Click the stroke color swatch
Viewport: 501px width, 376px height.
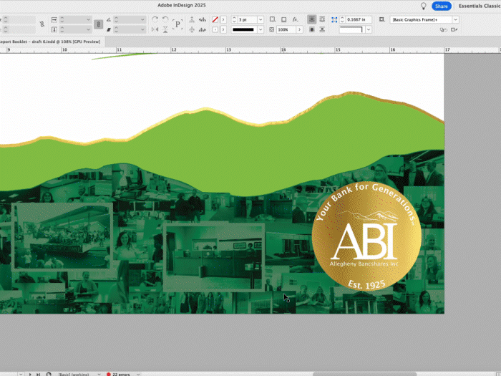coord(215,30)
